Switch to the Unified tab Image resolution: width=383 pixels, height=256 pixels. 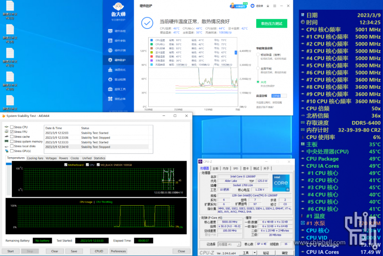[87, 158]
